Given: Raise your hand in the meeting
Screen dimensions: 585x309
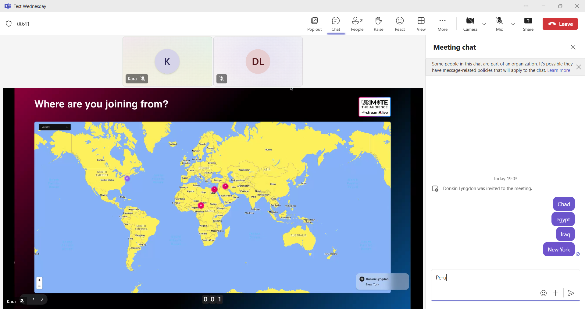Looking at the screenshot, I should pos(378,24).
